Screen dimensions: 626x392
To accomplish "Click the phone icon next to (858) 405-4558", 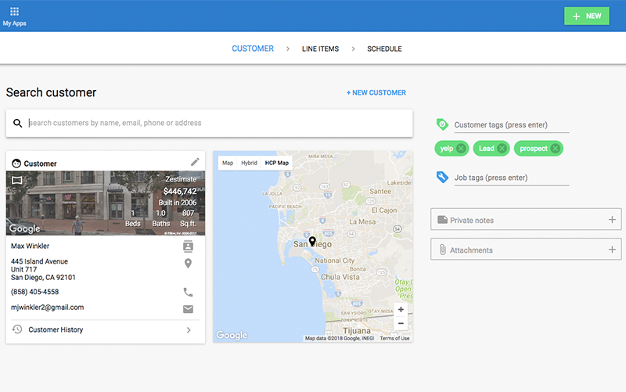I will 188,292.
